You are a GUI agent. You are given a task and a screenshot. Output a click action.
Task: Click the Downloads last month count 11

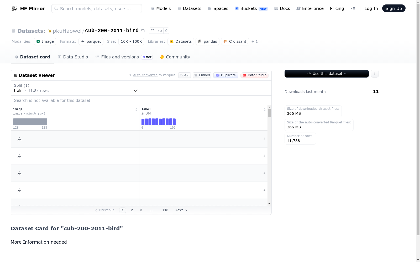tap(376, 91)
